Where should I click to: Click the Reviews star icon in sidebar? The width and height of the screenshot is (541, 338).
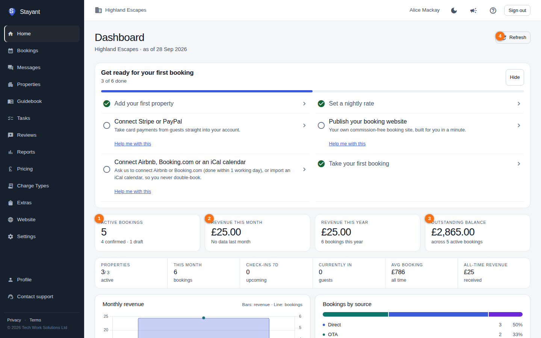click(11, 135)
